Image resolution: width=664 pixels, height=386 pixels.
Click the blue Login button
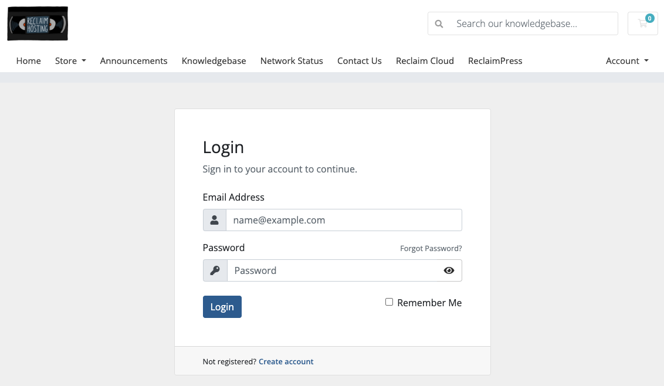coord(222,307)
